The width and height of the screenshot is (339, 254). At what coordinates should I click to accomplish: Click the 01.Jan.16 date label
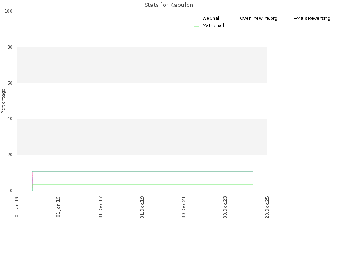coord(58,207)
